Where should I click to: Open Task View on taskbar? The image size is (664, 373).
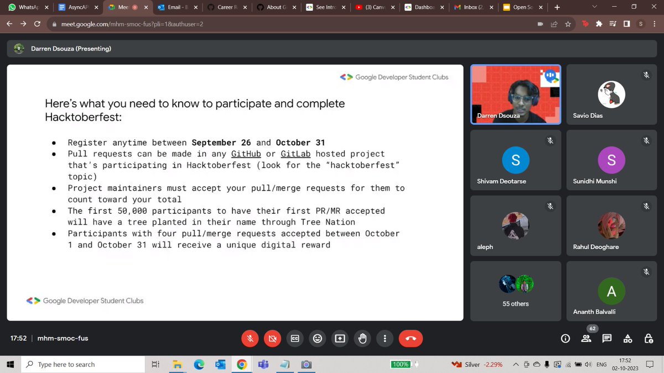pyautogui.click(x=155, y=364)
